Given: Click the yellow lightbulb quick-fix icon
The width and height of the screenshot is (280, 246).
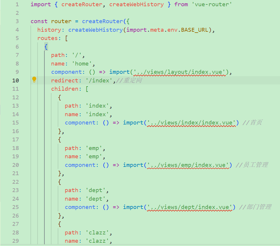Looking at the screenshot, I should click(x=34, y=79).
